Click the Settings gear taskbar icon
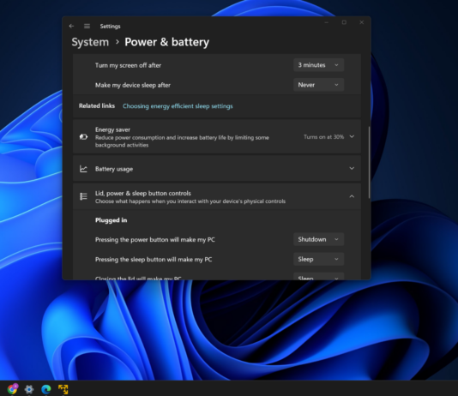Image resolution: width=458 pixels, height=396 pixels. [x=29, y=389]
